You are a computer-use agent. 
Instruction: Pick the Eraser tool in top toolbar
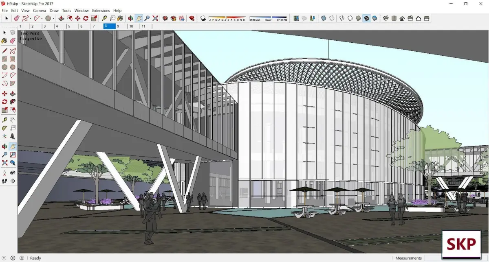click(x=16, y=18)
